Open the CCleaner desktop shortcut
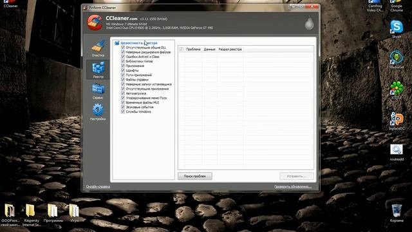 (x=10, y=4)
